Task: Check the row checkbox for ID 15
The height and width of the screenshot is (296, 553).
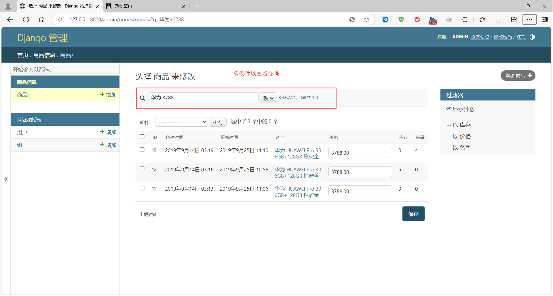Action: [142, 150]
